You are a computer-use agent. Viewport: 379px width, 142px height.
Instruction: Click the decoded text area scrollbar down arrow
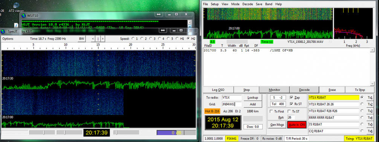pyautogui.click(x=373, y=84)
